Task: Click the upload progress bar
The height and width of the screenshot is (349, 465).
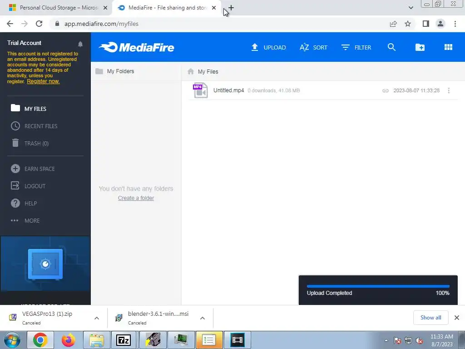Action: (x=378, y=286)
